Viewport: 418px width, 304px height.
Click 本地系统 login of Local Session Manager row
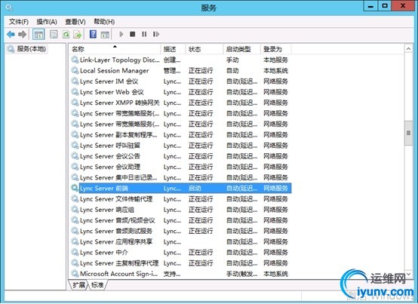click(x=275, y=71)
